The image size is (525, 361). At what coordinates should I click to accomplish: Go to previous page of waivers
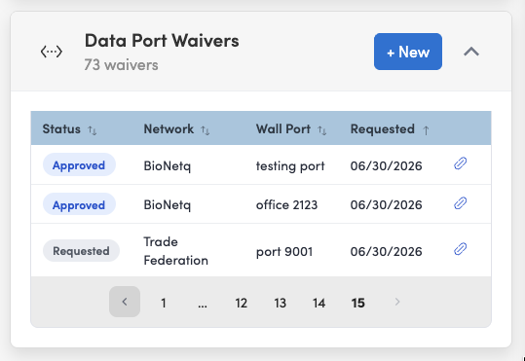[x=125, y=302]
